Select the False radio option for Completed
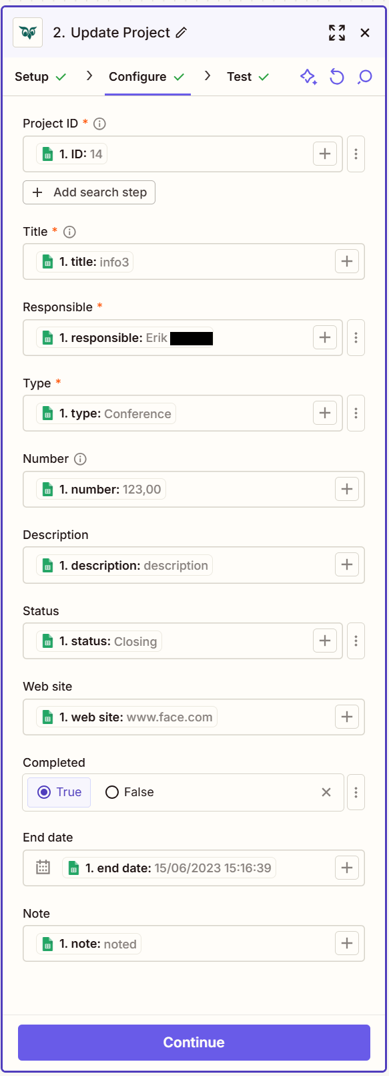This screenshot has width=389, height=1076. [111, 792]
